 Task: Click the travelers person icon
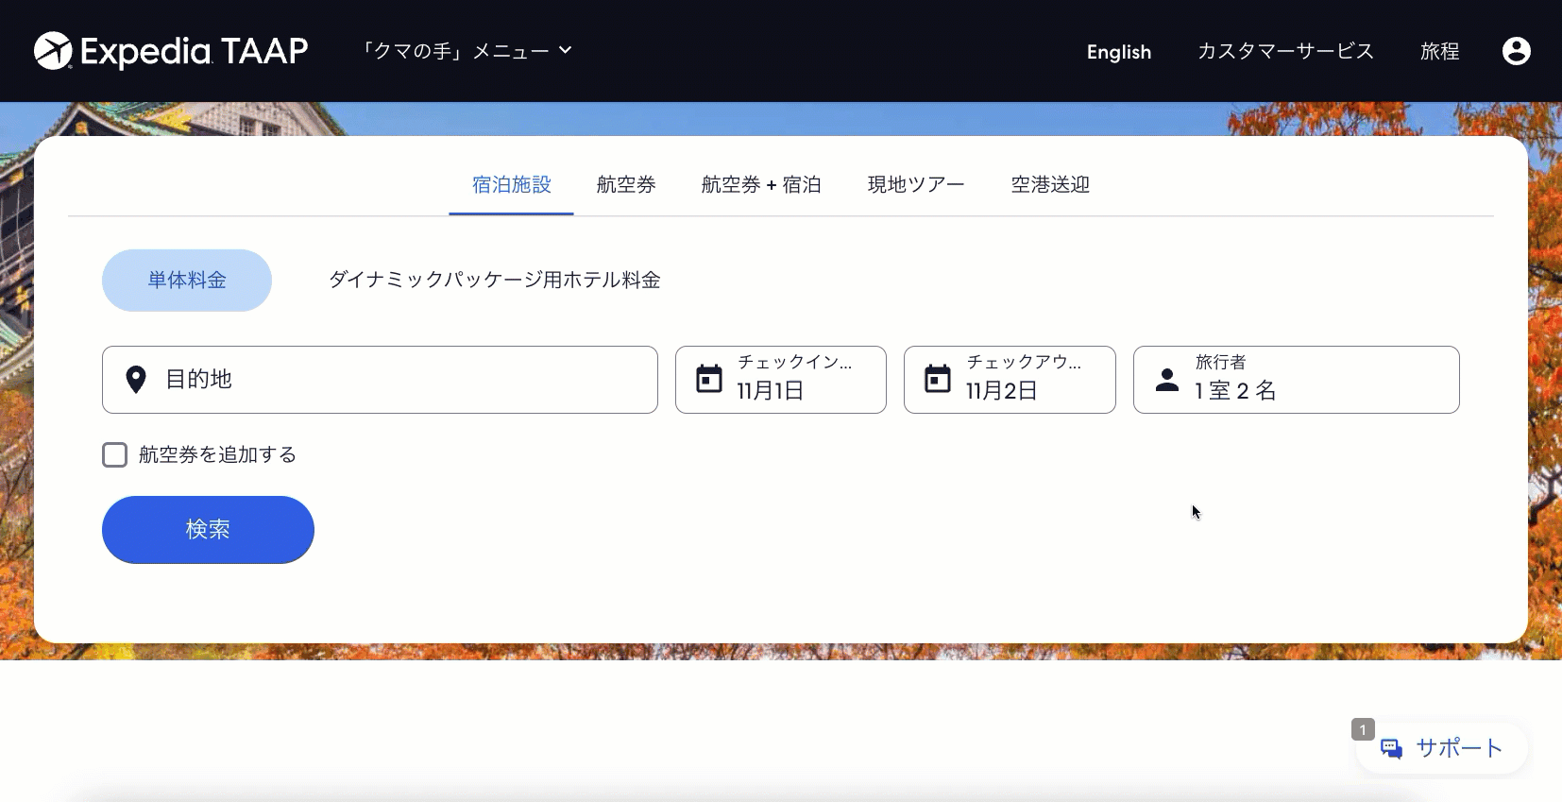tap(1167, 380)
